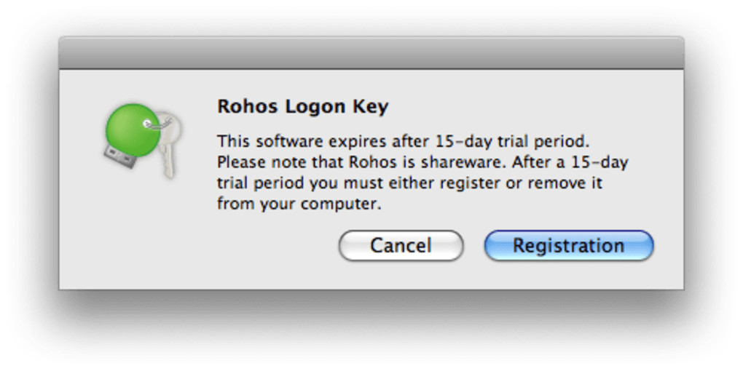
Task: Click the dialog's gray title bar
Action: click(371, 53)
